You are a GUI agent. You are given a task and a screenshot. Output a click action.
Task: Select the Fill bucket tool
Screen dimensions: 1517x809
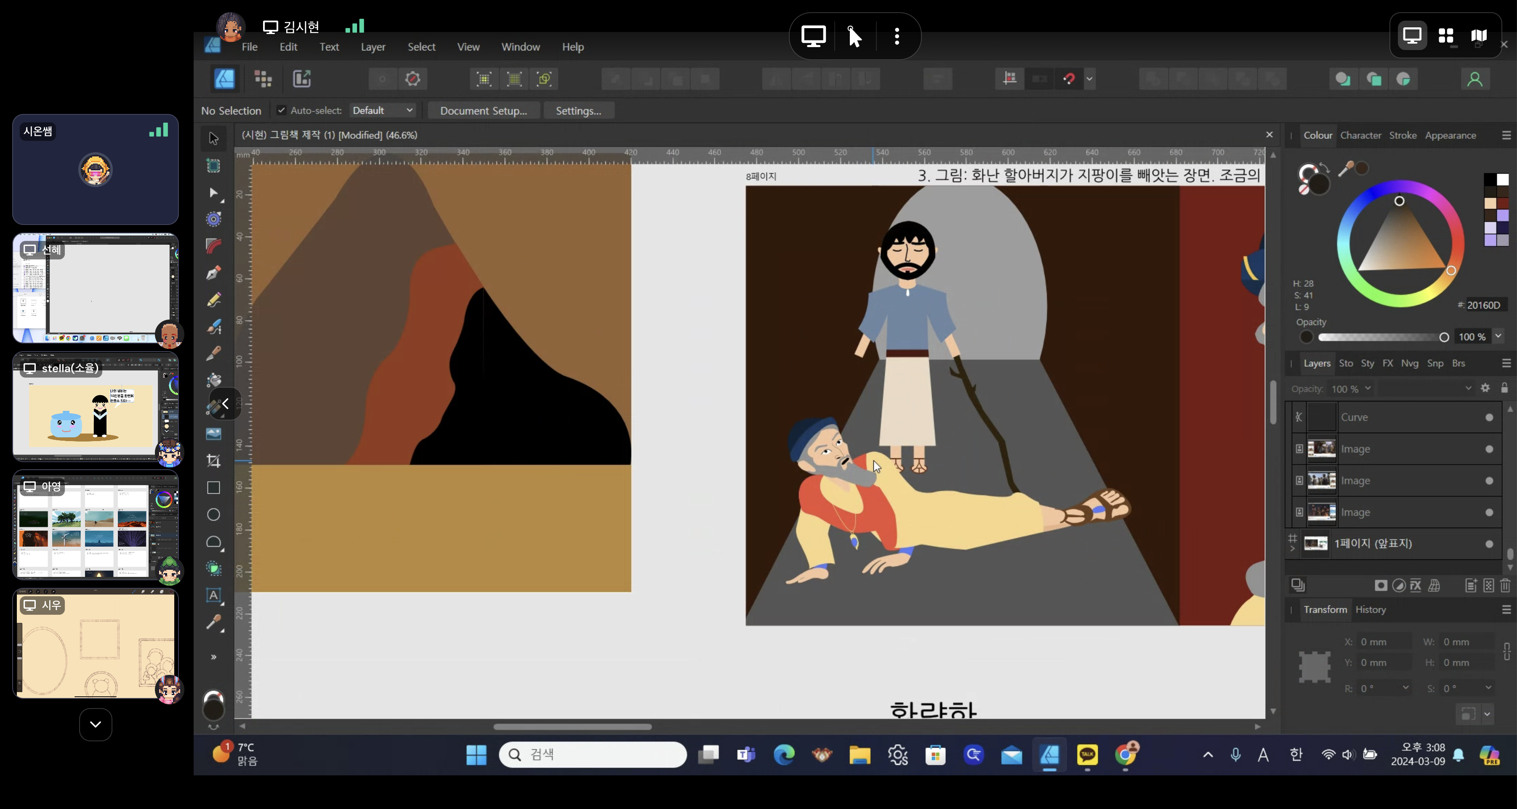point(213,380)
